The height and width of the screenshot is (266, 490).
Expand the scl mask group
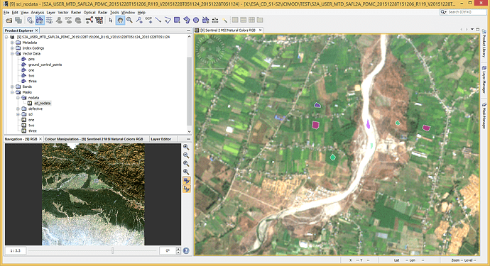coord(18,114)
